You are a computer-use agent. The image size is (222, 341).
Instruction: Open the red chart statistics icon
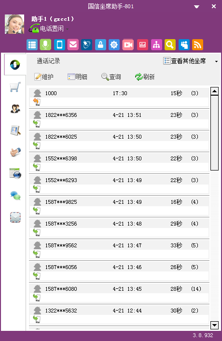142,45
